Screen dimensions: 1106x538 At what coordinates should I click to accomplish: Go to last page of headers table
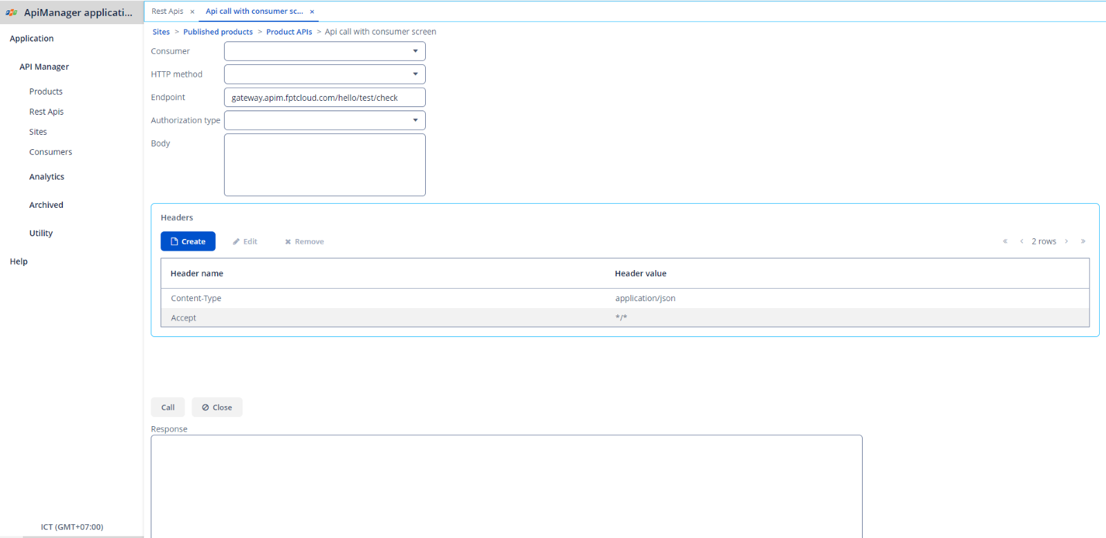(1083, 241)
